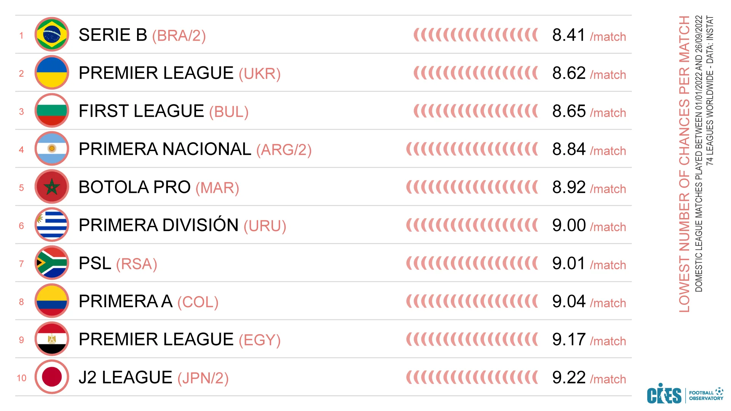The width and height of the screenshot is (731, 411).
Task: Click the Lowest Number of Chances title
Action: point(684,164)
